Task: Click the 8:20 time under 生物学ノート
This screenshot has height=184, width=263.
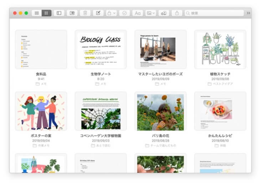Action: pyautogui.click(x=101, y=79)
